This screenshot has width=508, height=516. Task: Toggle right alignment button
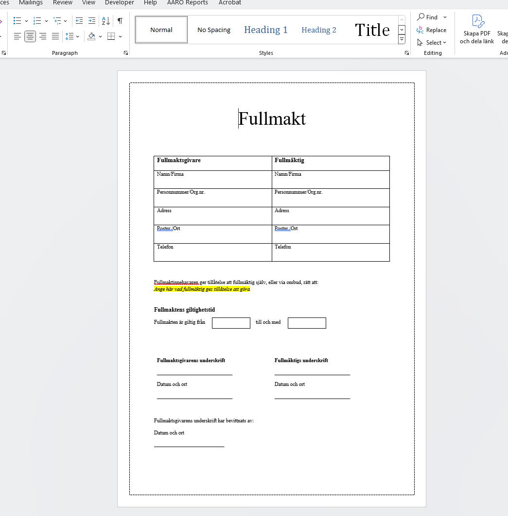(x=43, y=36)
